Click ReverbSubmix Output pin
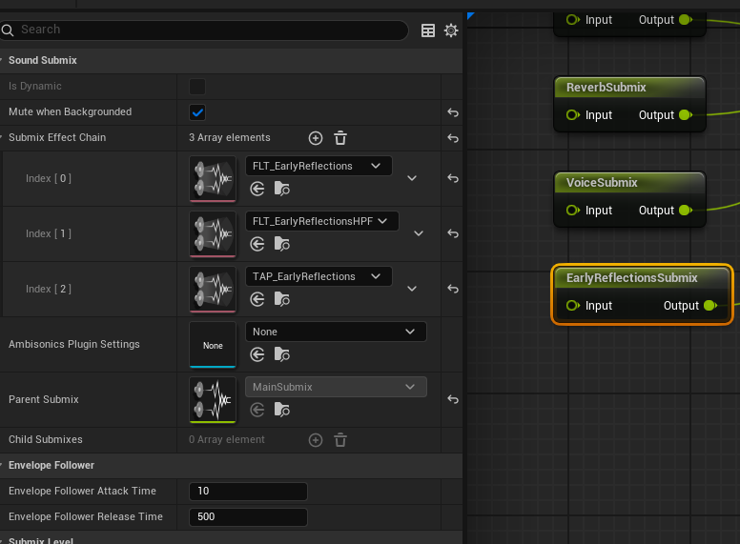The image size is (740, 544). coord(686,115)
